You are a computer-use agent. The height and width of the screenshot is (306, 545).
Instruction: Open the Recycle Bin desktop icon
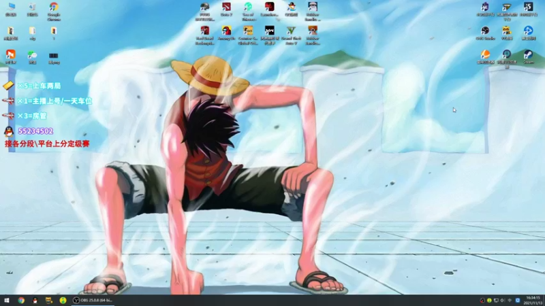(32, 10)
